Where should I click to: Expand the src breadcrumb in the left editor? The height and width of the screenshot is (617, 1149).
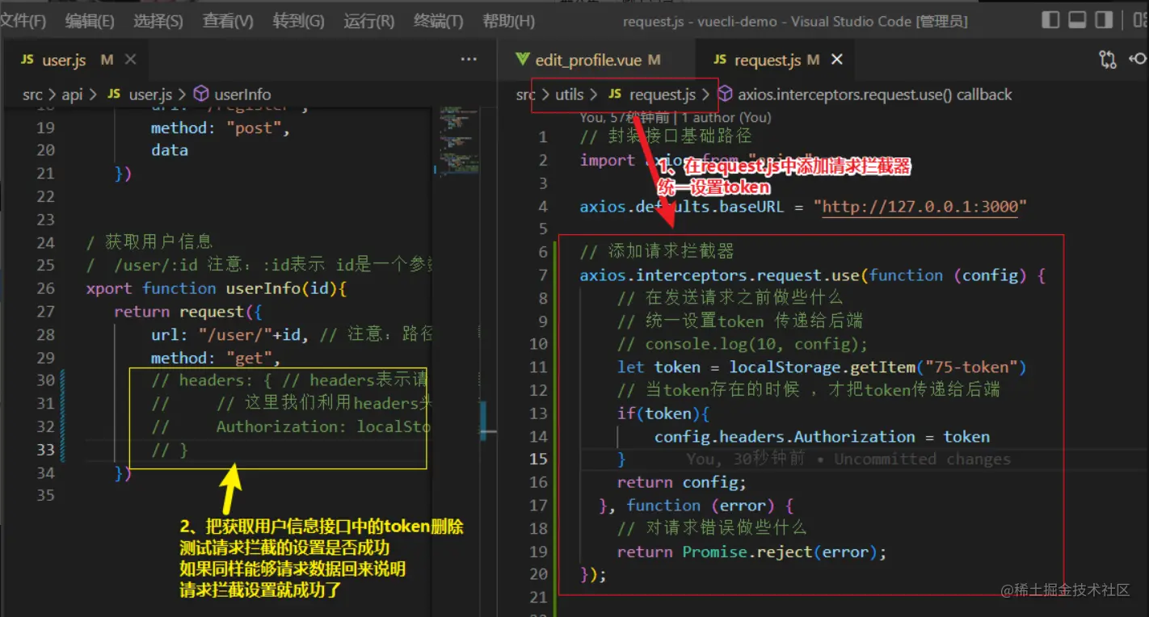coord(32,94)
